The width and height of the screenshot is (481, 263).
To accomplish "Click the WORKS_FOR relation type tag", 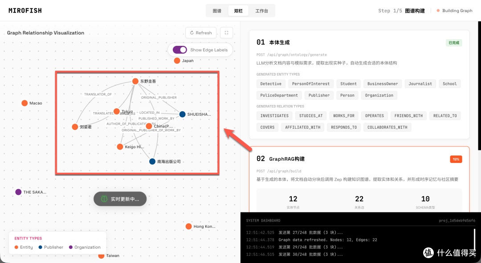I will (344, 116).
